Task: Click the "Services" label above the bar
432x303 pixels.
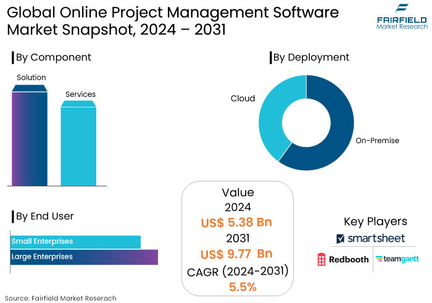Action: point(80,94)
